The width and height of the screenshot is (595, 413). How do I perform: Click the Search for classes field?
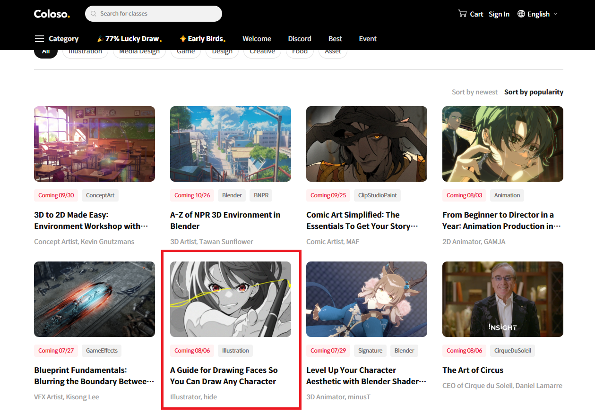(154, 14)
